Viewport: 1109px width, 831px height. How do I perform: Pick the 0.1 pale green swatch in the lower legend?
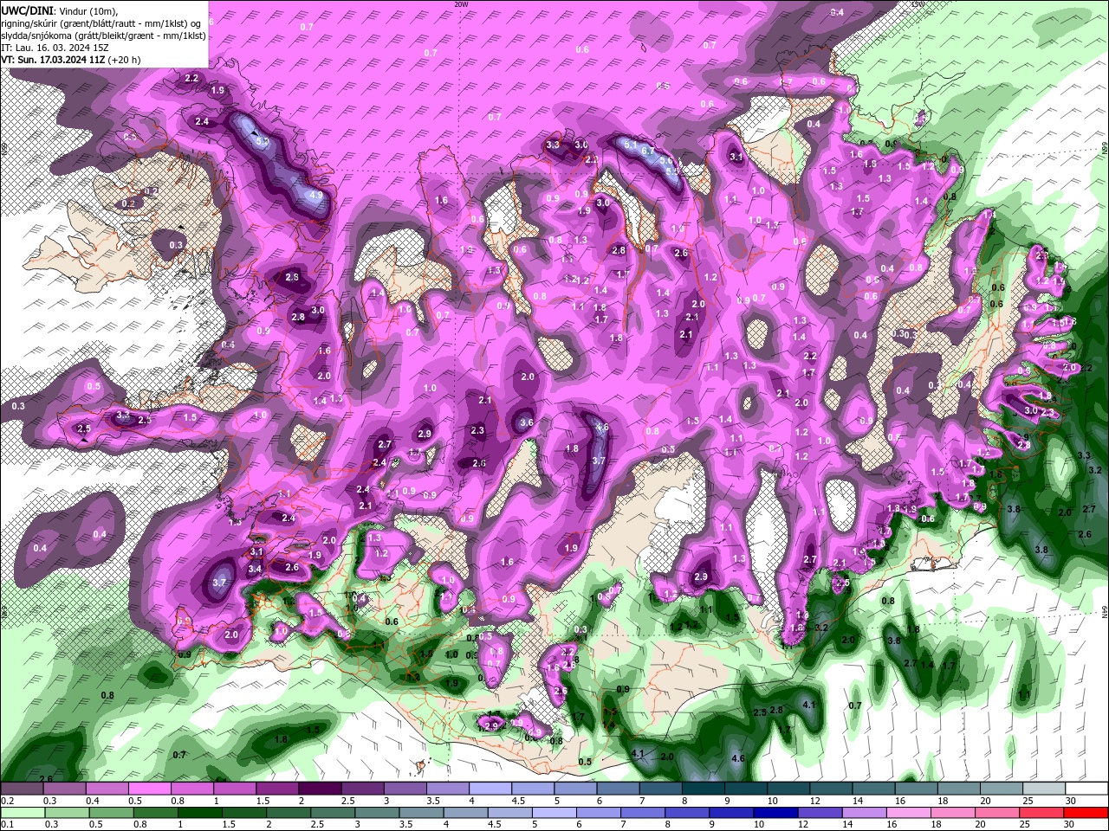pyautogui.click(x=23, y=813)
